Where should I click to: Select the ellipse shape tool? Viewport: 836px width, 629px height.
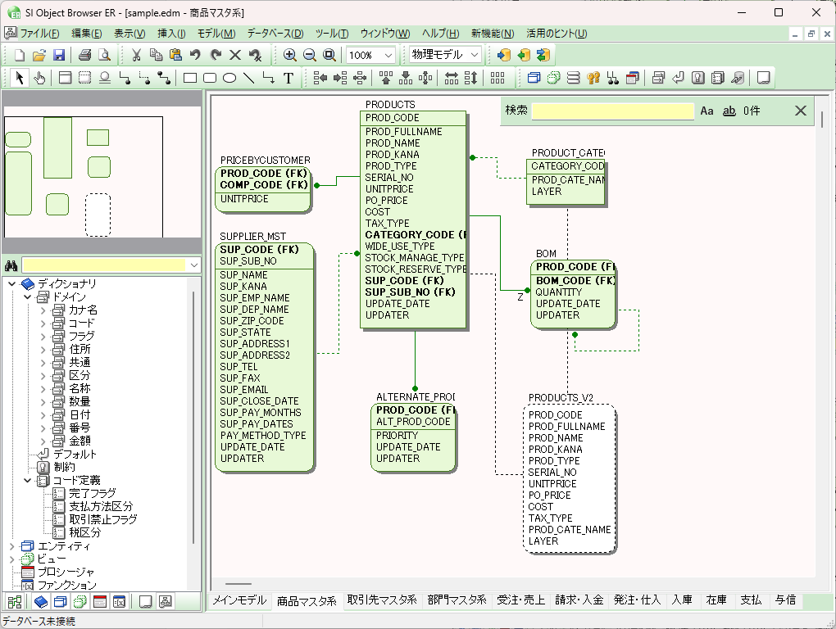pyautogui.click(x=229, y=78)
